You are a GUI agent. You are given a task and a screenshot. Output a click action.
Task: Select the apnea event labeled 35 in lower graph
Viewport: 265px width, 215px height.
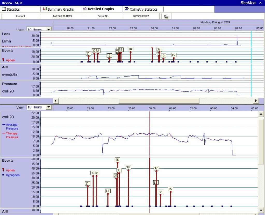tap(119, 170)
